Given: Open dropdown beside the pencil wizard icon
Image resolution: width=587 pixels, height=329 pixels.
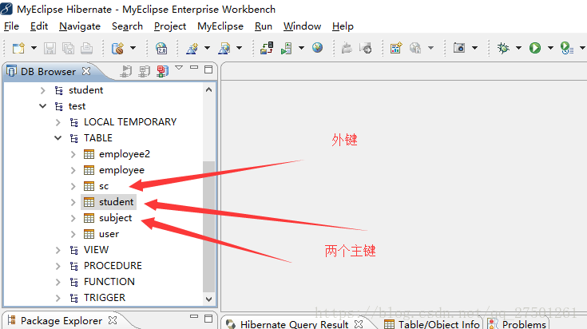Looking at the screenshot, I should [x=207, y=48].
